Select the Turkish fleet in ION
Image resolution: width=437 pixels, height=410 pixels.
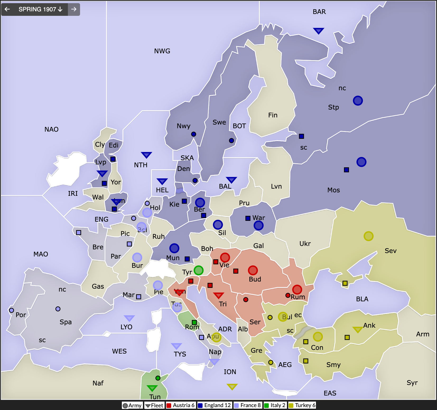(x=232, y=387)
